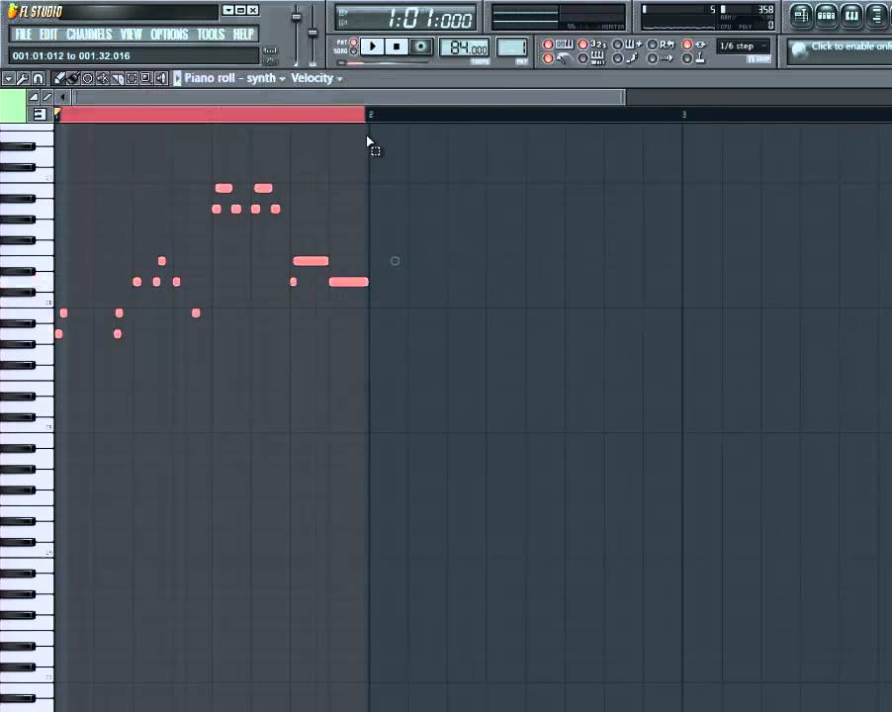Toggle the 3-2-1 recording countdown
Image resolution: width=892 pixels, height=712 pixels.
[x=583, y=44]
